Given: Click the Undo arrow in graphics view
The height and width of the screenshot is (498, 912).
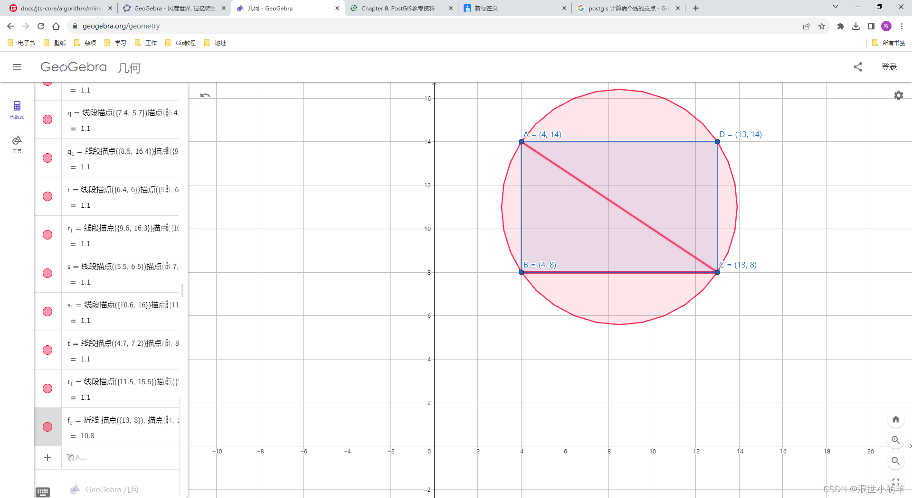Looking at the screenshot, I should 205,95.
